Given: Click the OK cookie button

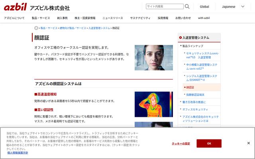Looking at the screenshot, I should coord(209,143).
